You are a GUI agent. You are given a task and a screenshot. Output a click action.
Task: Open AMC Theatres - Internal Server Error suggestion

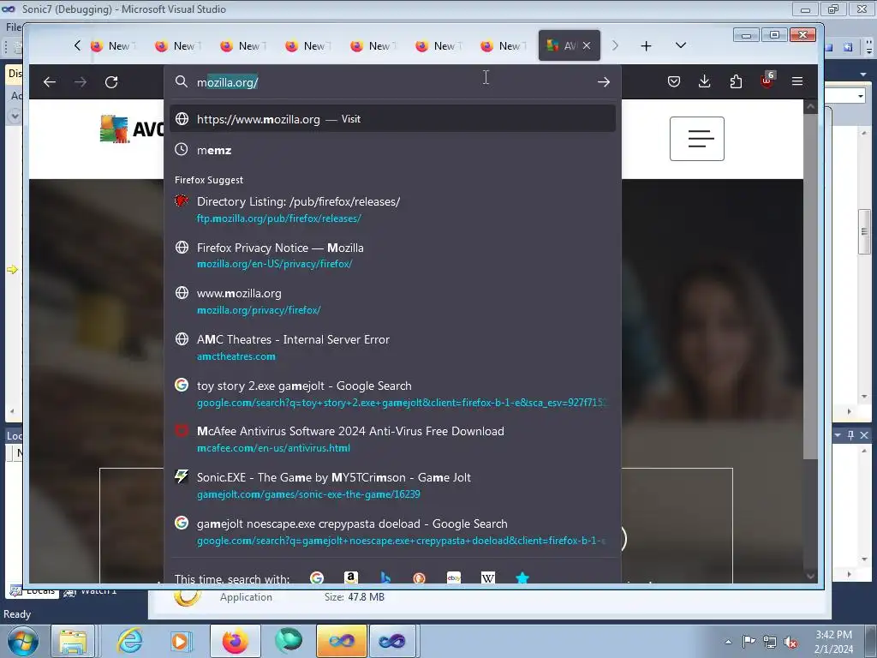point(392,348)
